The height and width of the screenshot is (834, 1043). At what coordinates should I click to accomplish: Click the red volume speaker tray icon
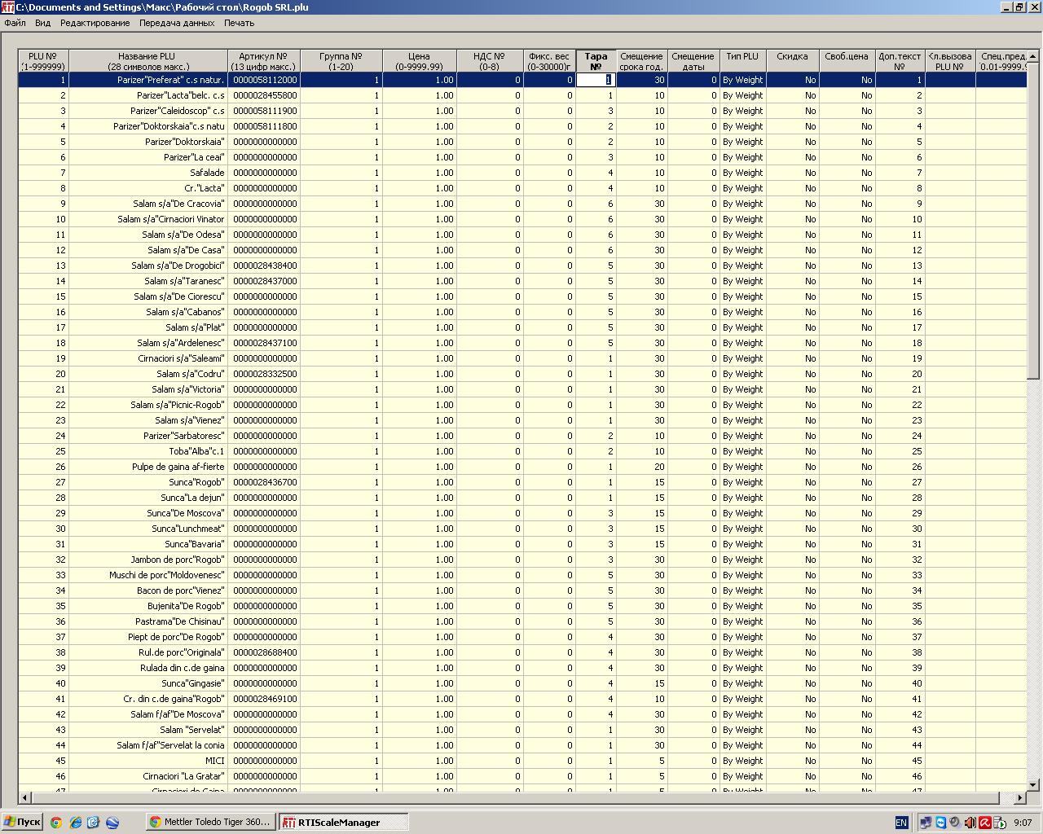coord(970,823)
